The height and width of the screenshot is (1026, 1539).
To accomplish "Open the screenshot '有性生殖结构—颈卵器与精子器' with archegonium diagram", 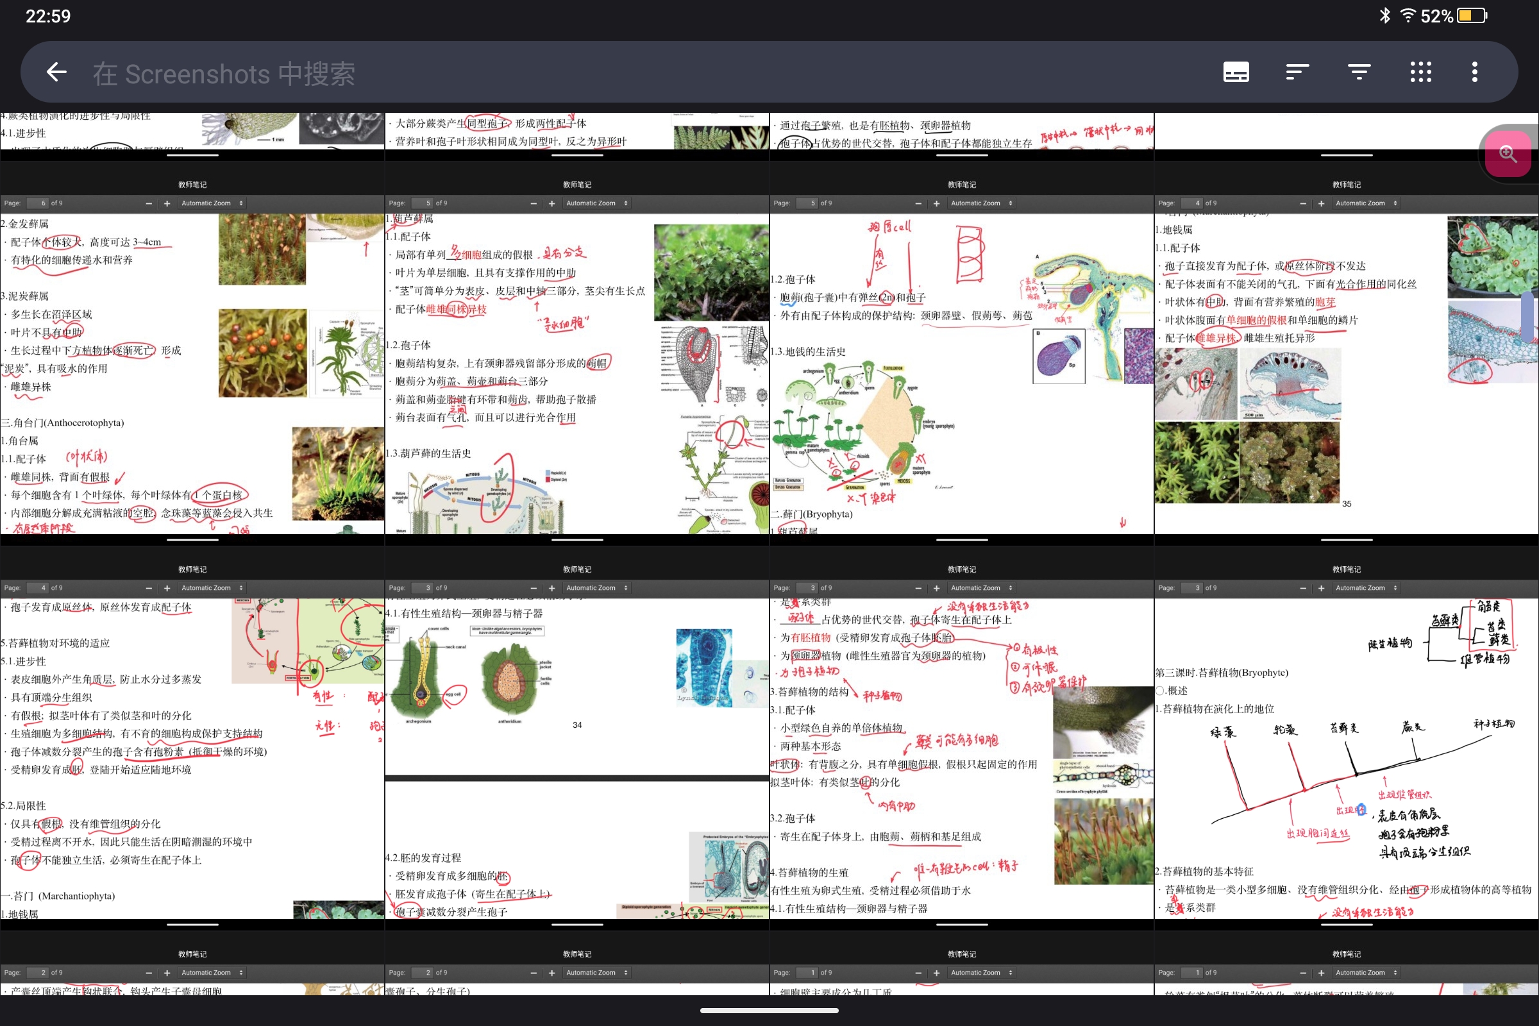I will point(577,739).
